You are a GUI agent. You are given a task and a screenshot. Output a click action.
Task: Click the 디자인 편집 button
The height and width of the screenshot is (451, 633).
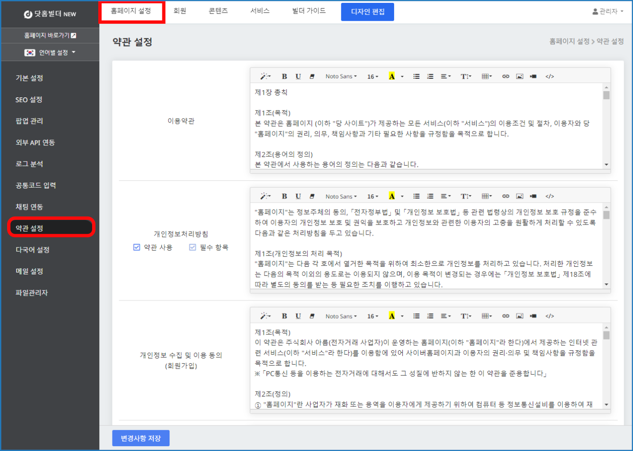pos(368,12)
